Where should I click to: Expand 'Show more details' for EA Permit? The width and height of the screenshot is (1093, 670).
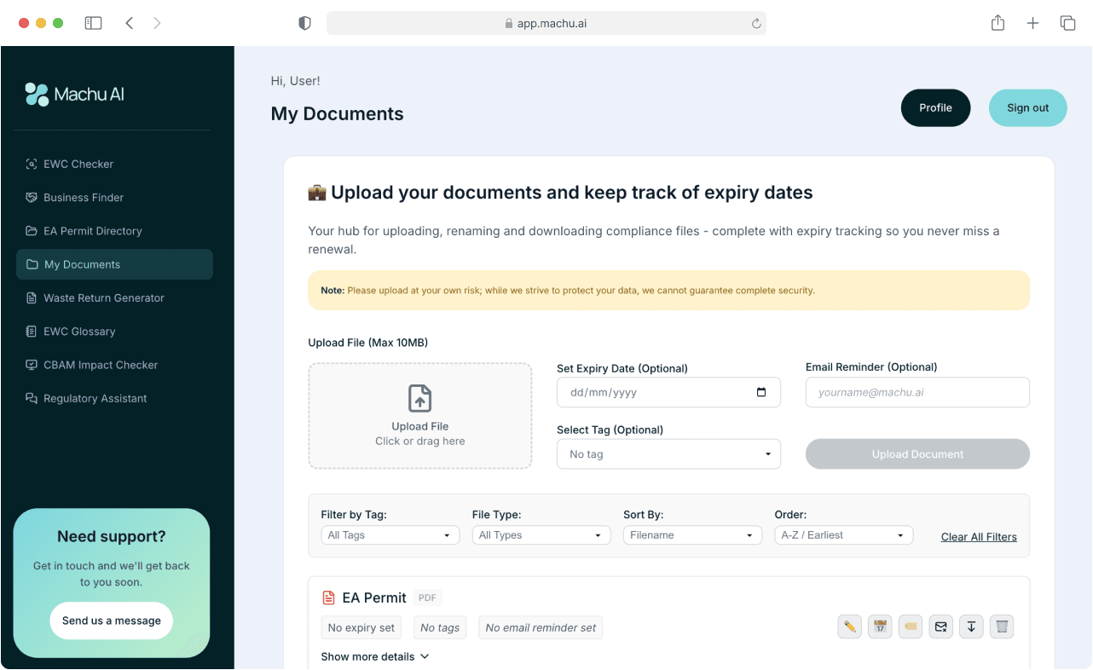coord(375,656)
